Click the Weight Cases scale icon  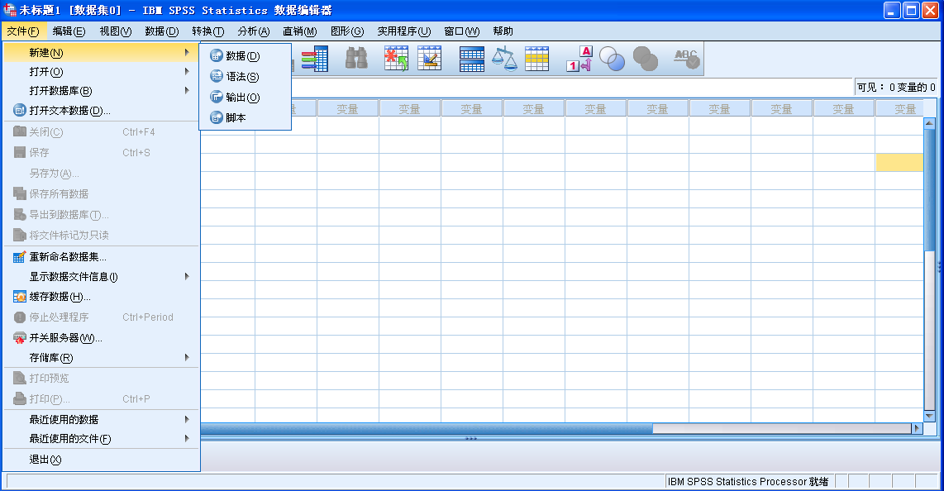[x=504, y=59]
